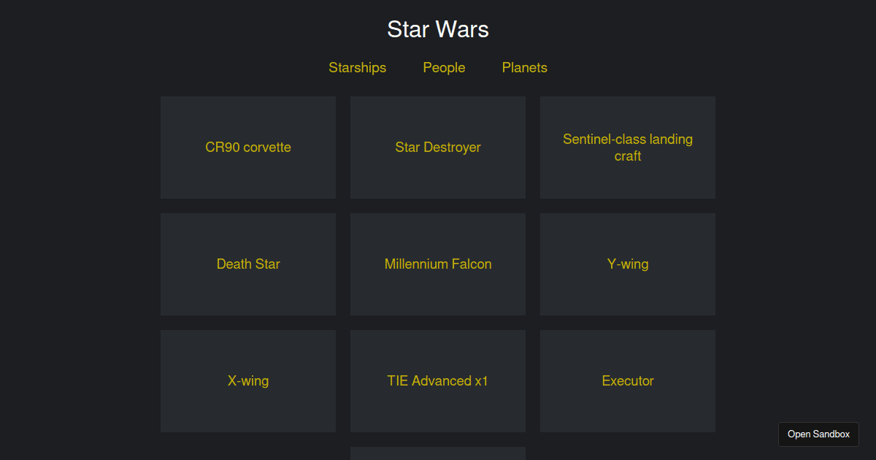
Task: Click the Death Star card
Action: point(248,264)
